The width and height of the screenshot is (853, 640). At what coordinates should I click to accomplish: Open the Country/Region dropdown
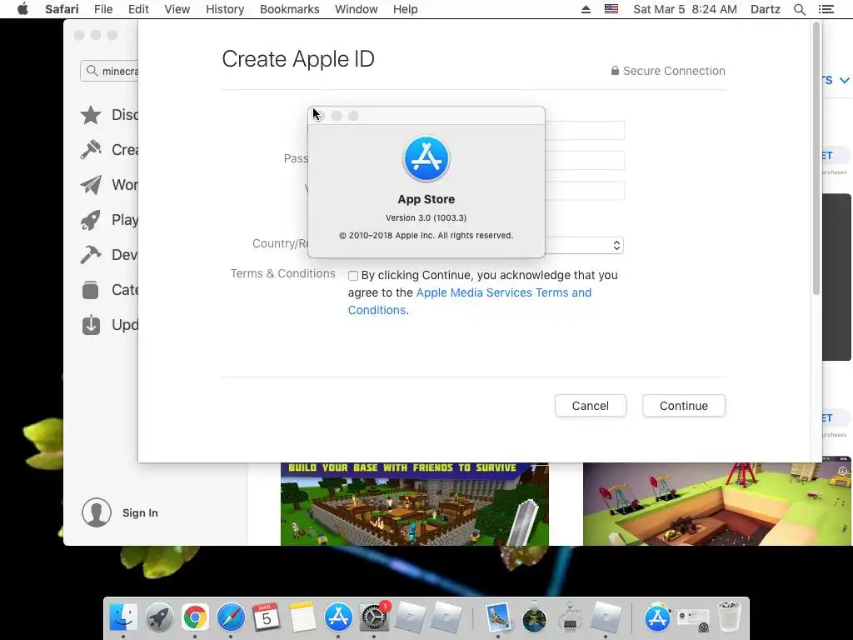(584, 246)
